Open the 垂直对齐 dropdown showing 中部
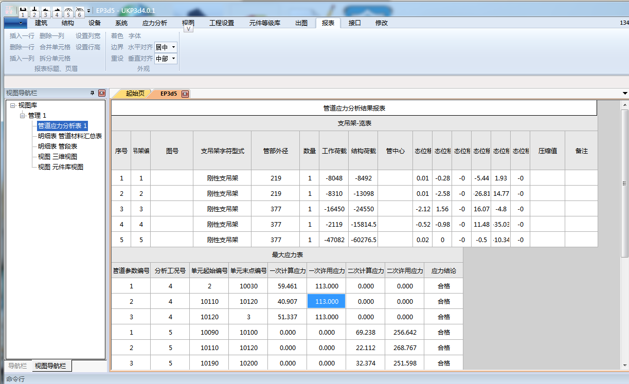This screenshot has width=629, height=384. pos(173,59)
